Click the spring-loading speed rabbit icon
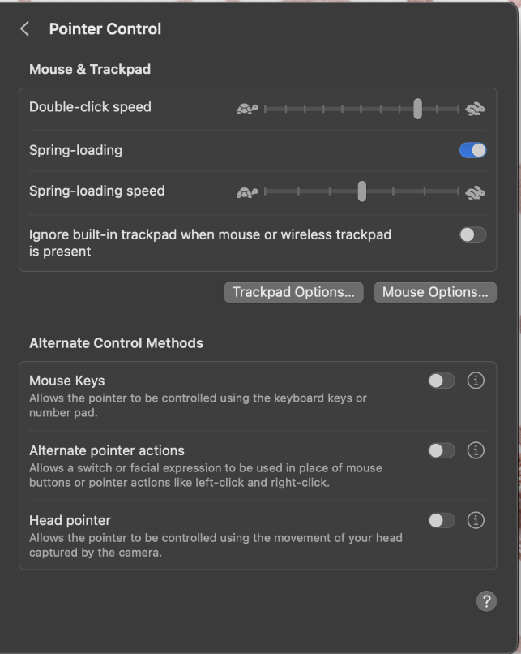This screenshot has height=654, width=521. 475,192
